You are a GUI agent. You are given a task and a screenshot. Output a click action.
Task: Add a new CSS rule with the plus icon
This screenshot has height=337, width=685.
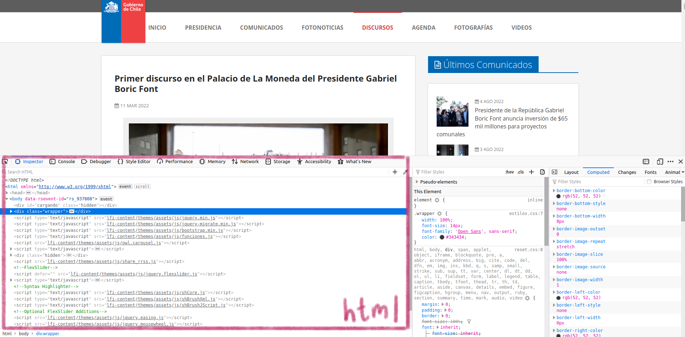click(531, 172)
